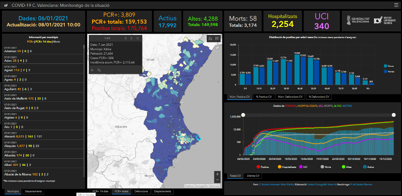Zoom in the map with plus button

[x=217, y=174]
